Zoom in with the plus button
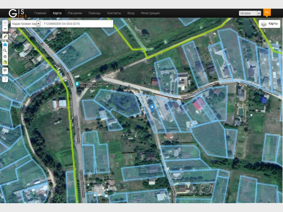This screenshot has height=212, width=283. pyautogui.click(x=5, y=23)
